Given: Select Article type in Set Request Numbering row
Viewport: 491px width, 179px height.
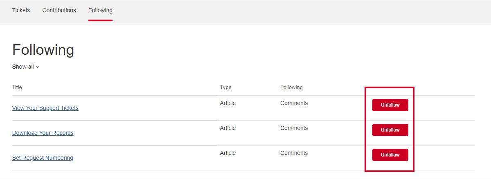Looking at the screenshot, I should (228, 153).
